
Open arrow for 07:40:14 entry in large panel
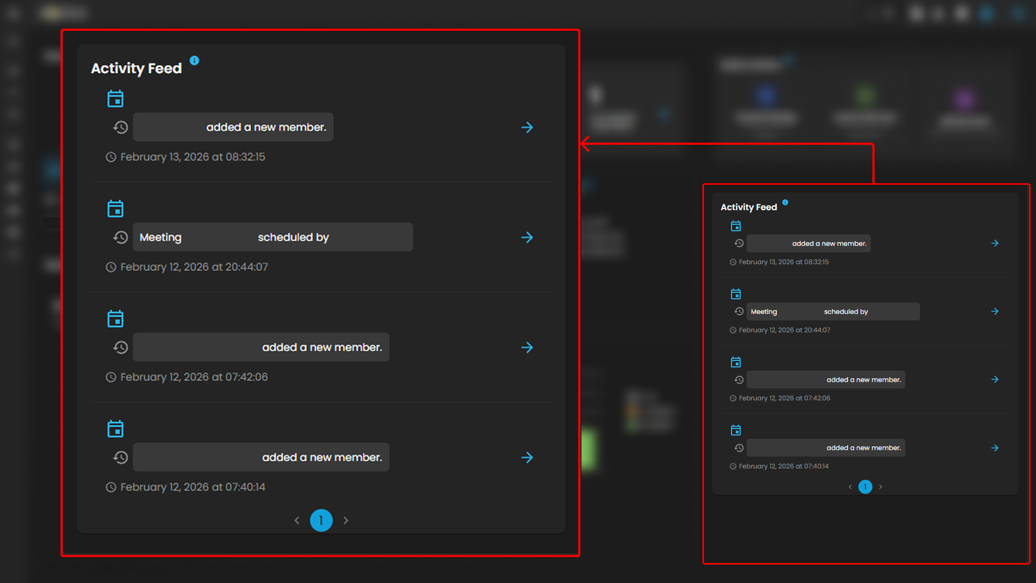(527, 458)
